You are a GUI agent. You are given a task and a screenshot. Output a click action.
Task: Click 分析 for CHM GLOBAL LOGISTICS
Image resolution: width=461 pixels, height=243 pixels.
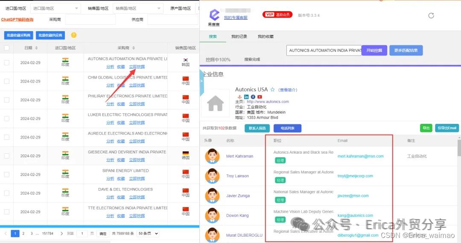click(x=110, y=85)
